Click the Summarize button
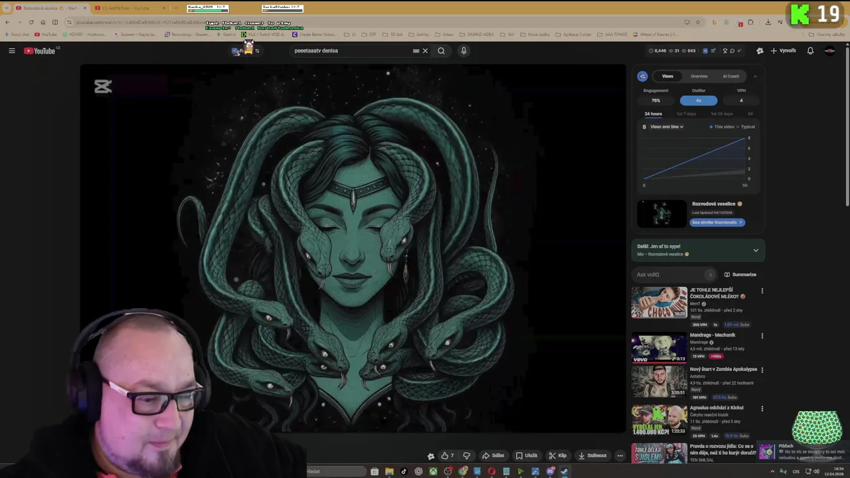Image resolution: width=850 pixels, height=478 pixels. click(x=740, y=274)
